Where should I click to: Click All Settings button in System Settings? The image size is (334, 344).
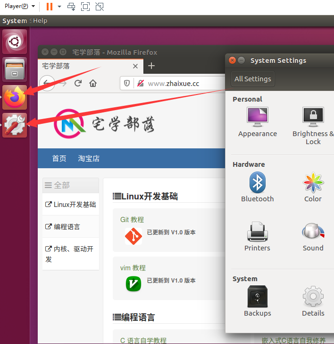(x=253, y=79)
